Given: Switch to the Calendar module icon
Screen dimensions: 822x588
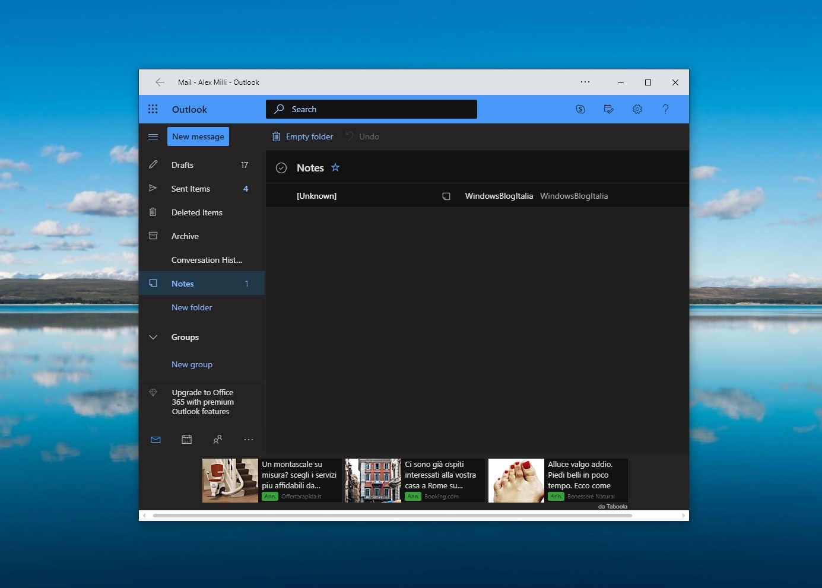Looking at the screenshot, I should pos(186,440).
